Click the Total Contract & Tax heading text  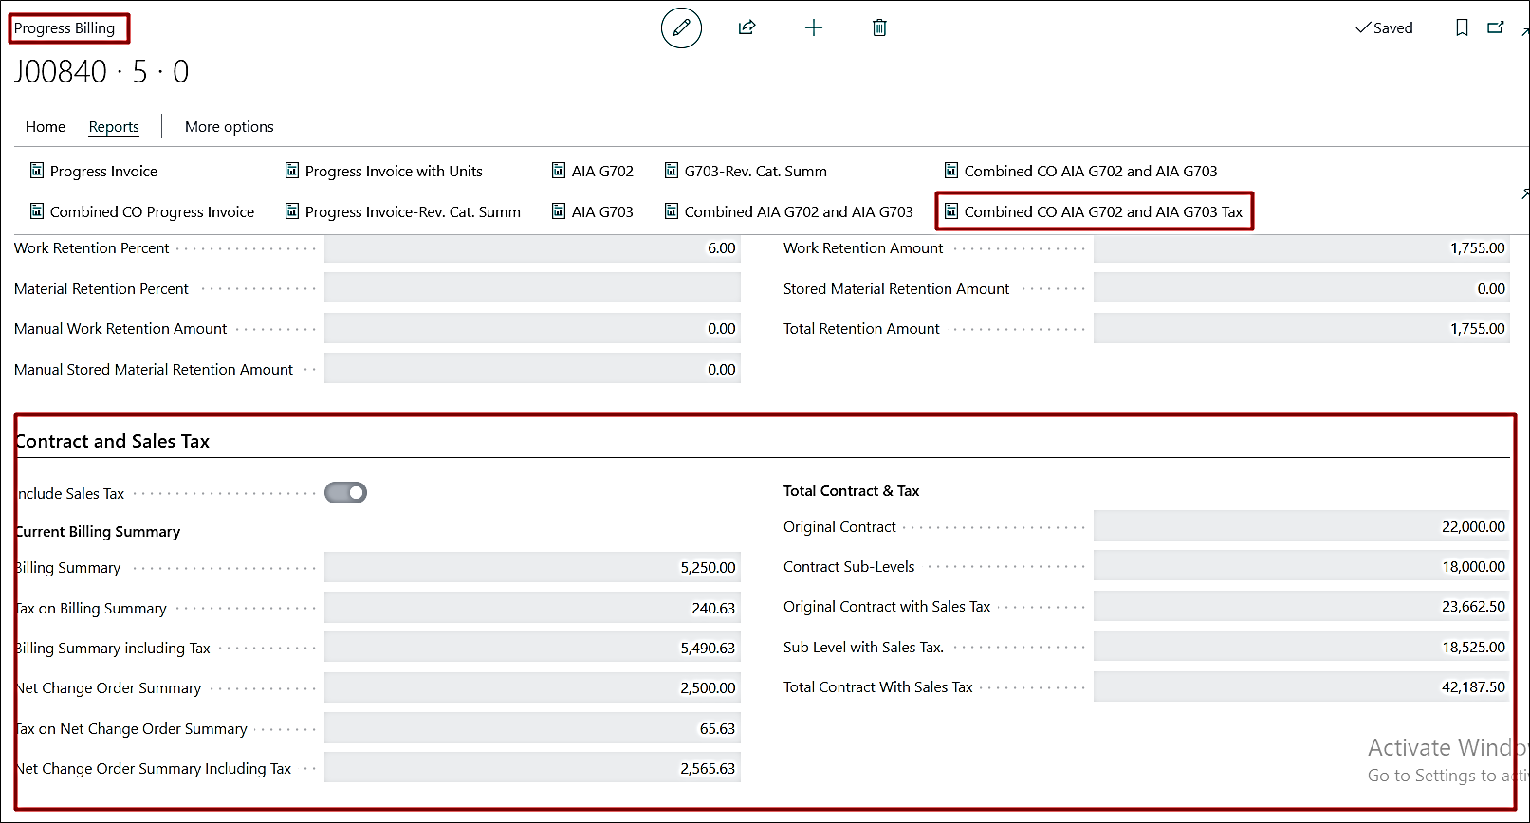click(851, 490)
